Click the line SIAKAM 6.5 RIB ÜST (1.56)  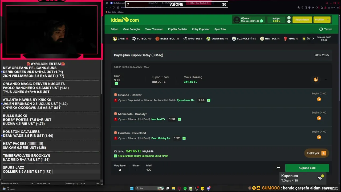coord(25,148)
